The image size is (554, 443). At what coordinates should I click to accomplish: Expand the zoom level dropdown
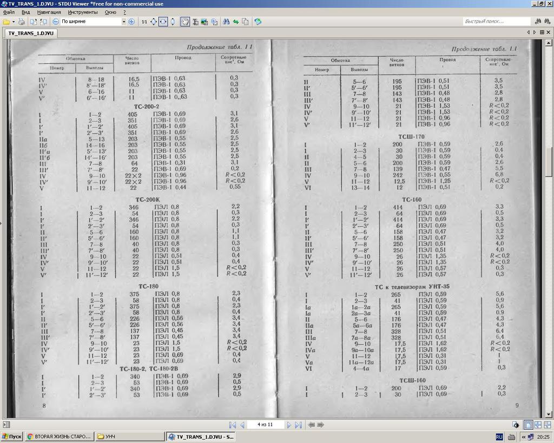click(x=123, y=22)
